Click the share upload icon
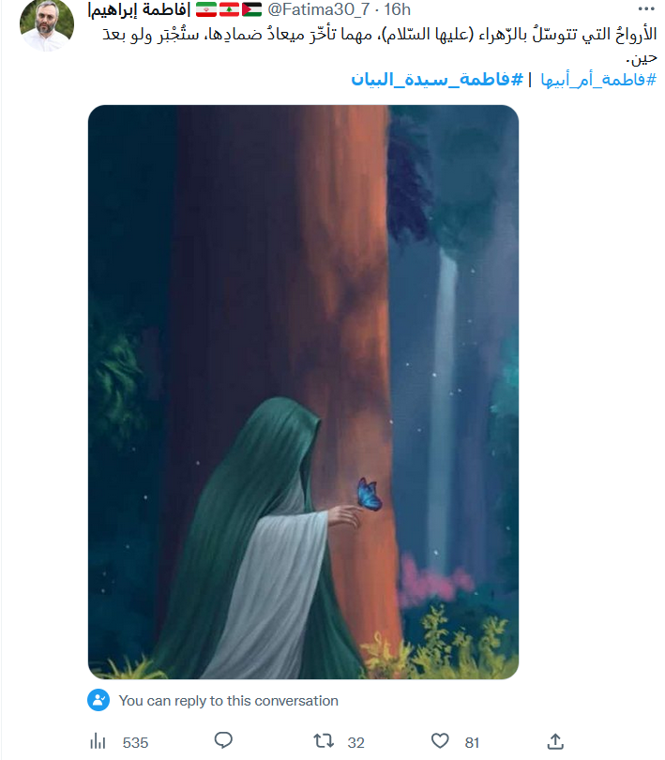This screenshot has width=665, height=760. click(x=555, y=741)
